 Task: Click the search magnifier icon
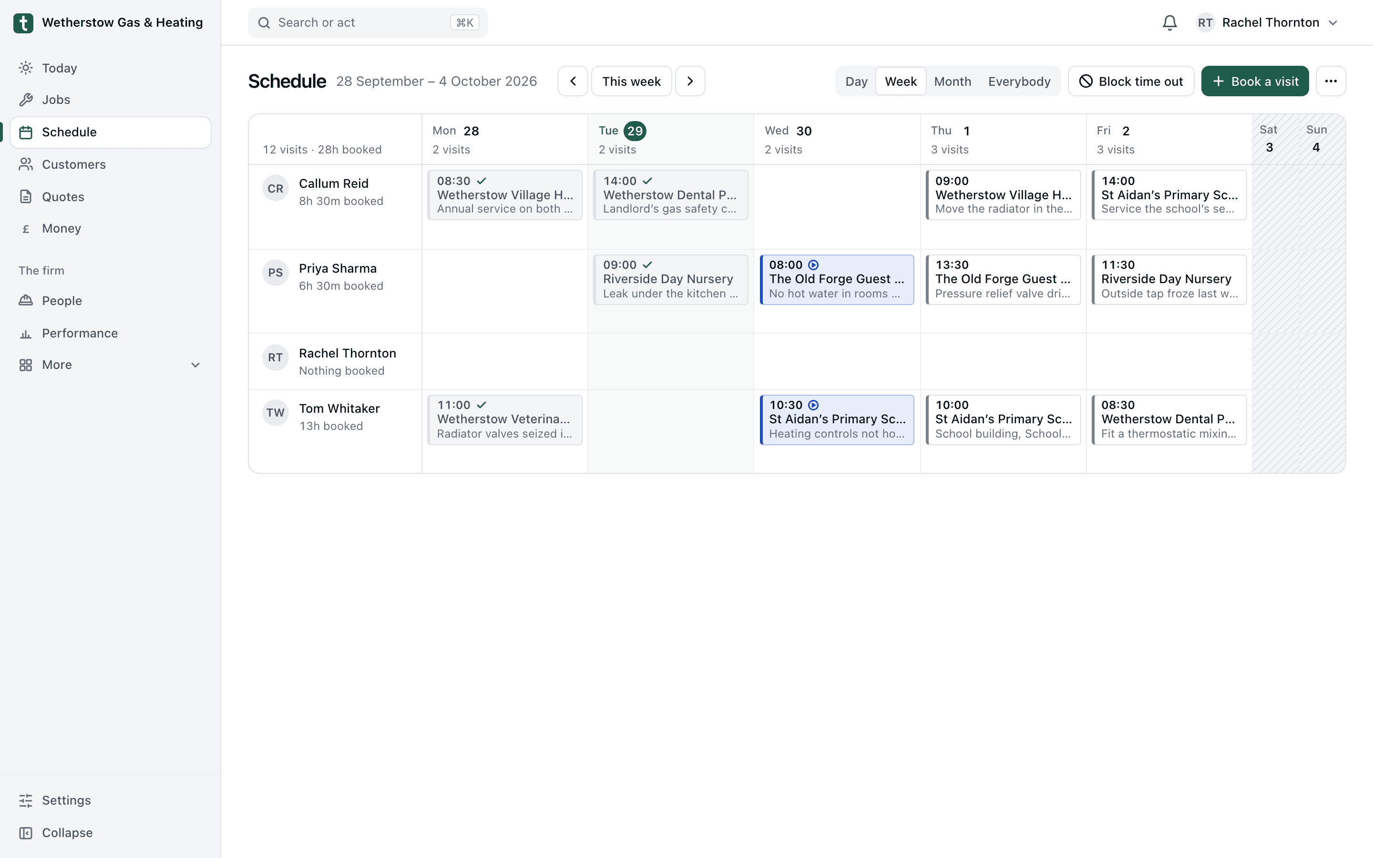point(264,23)
